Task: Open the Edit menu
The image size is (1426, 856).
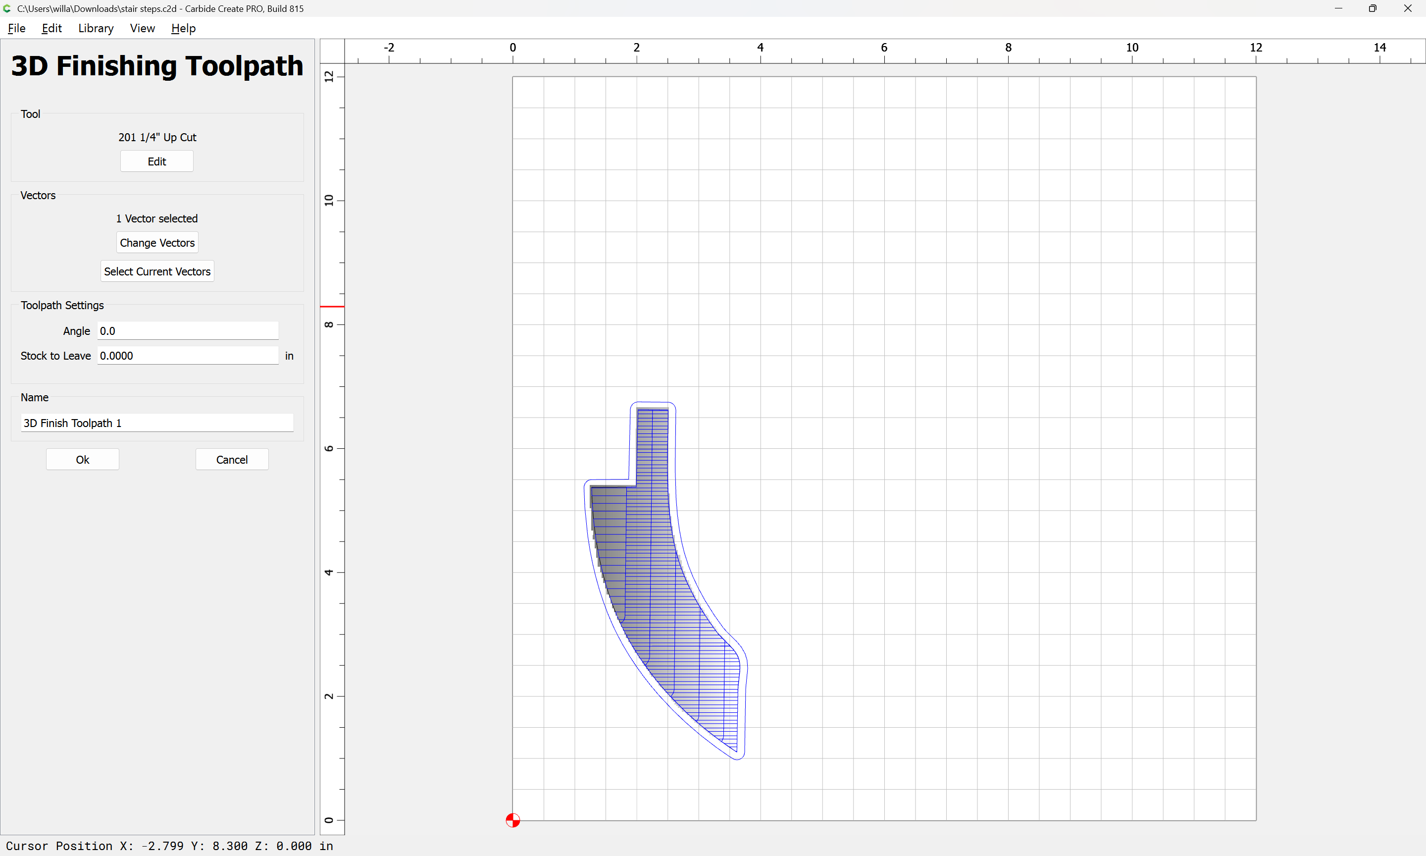Action: (51, 28)
